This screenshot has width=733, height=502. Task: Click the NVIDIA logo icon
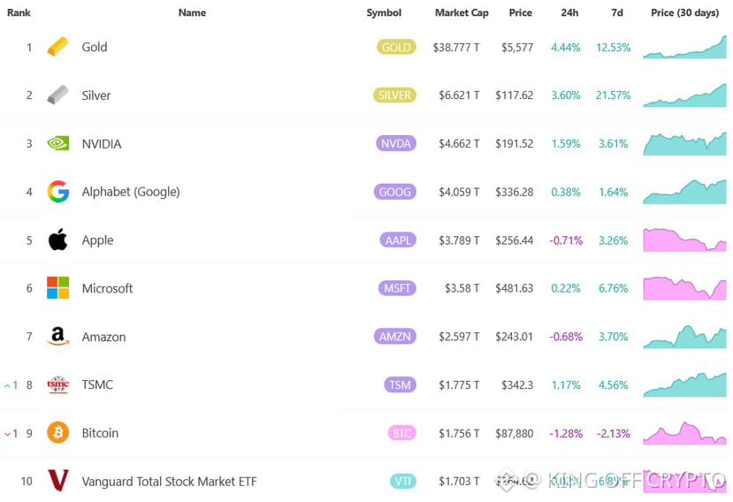[57, 143]
